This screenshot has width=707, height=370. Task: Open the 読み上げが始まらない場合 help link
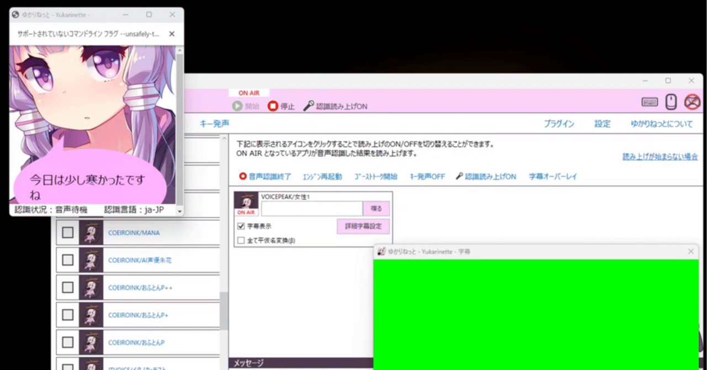click(660, 156)
